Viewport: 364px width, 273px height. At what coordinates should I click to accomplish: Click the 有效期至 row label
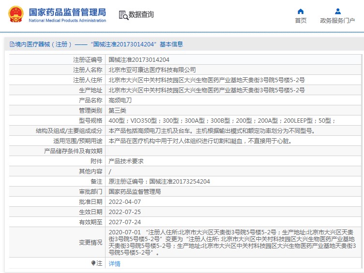coord(91,222)
